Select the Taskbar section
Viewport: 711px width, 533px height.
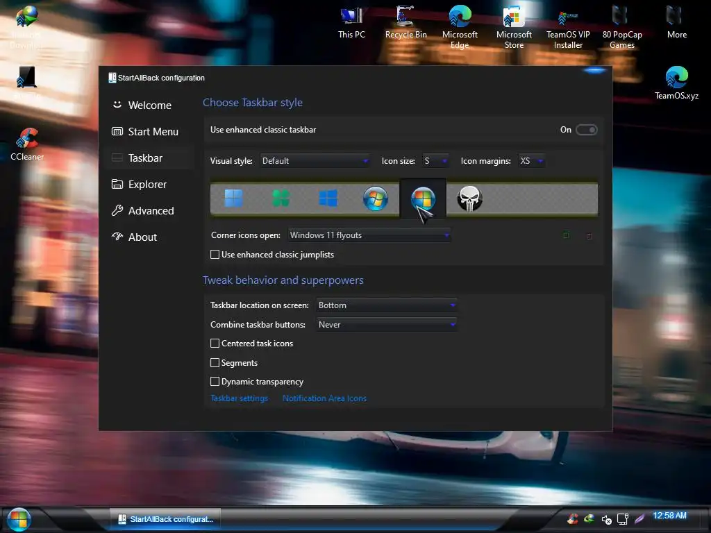point(150,158)
